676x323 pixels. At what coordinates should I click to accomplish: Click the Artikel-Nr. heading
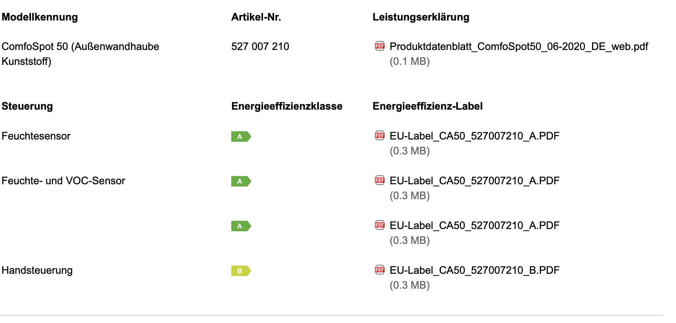coord(256,17)
